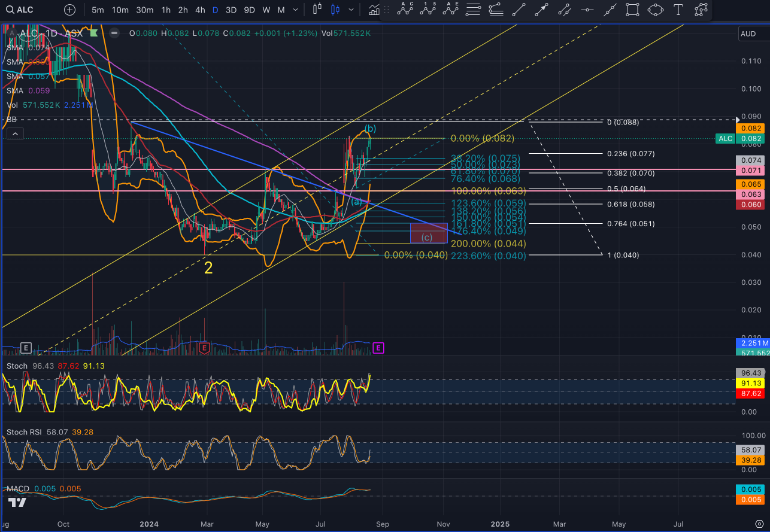Select the Trend line tool
This screenshot has height=532, width=770.
519,10
